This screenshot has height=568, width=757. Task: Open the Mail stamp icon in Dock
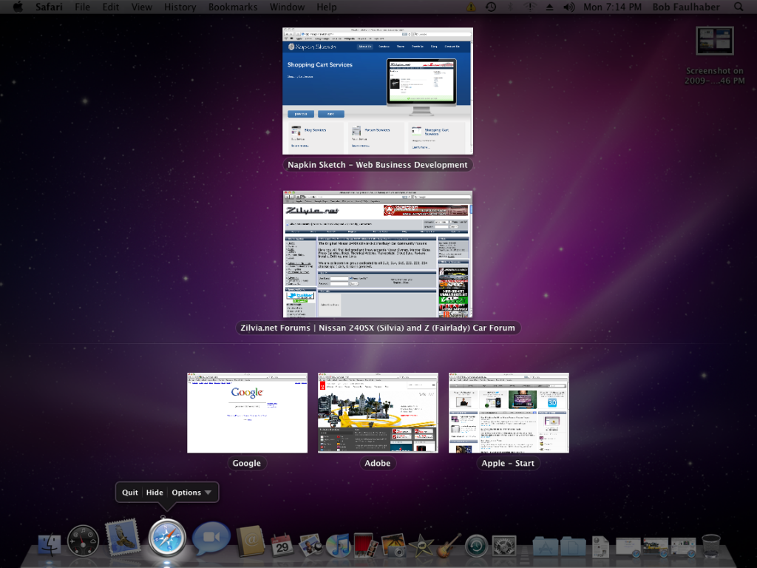click(123, 538)
